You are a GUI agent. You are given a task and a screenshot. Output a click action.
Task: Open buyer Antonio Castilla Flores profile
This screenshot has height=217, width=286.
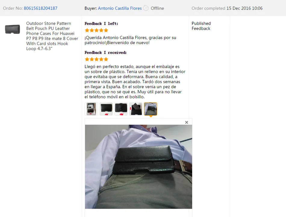(120, 8)
